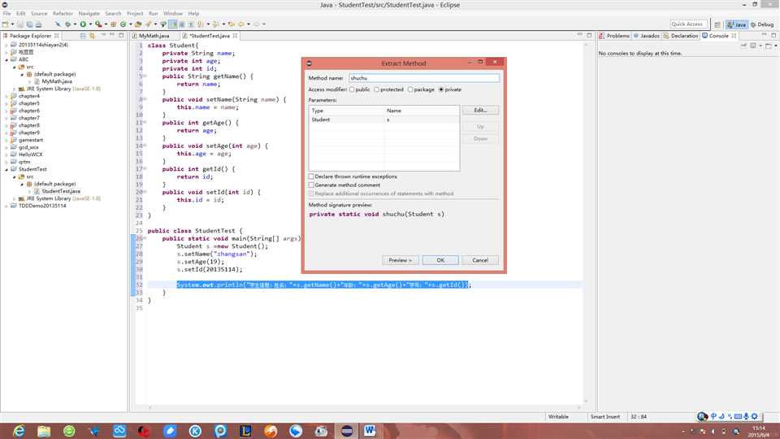Open the Java perspective button
The width and height of the screenshot is (780, 439).
(737, 24)
